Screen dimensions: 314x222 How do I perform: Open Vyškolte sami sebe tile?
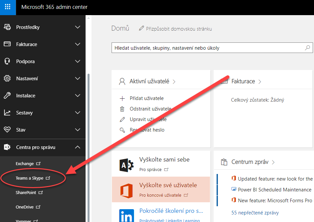click(x=161, y=164)
